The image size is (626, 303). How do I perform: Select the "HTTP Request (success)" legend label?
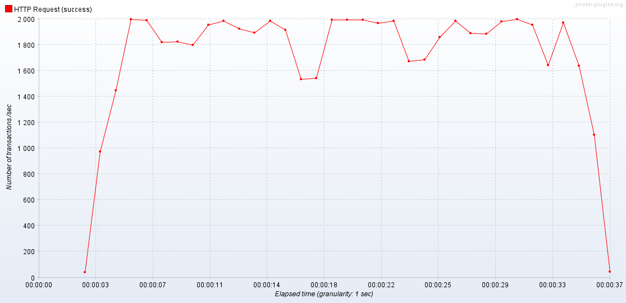pos(53,9)
